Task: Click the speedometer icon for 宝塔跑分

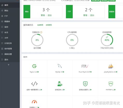Action: (35, 102)
